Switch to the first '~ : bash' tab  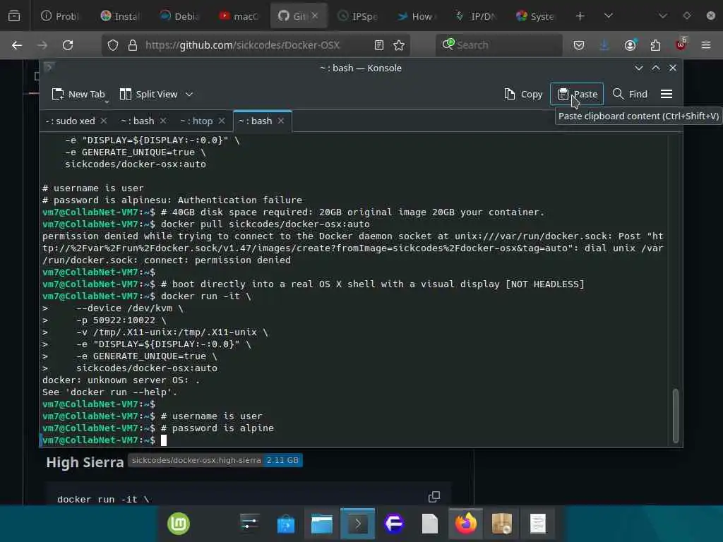click(138, 121)
